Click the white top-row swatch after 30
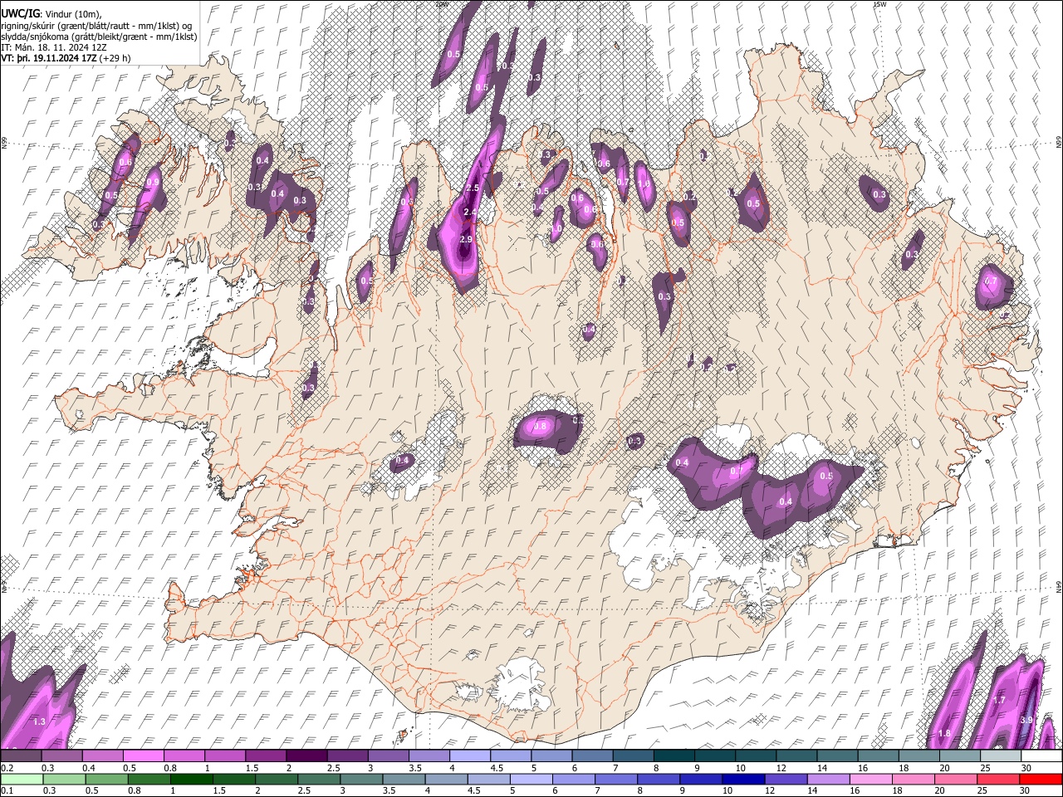1063x797 pixels. click(1041, 755)
